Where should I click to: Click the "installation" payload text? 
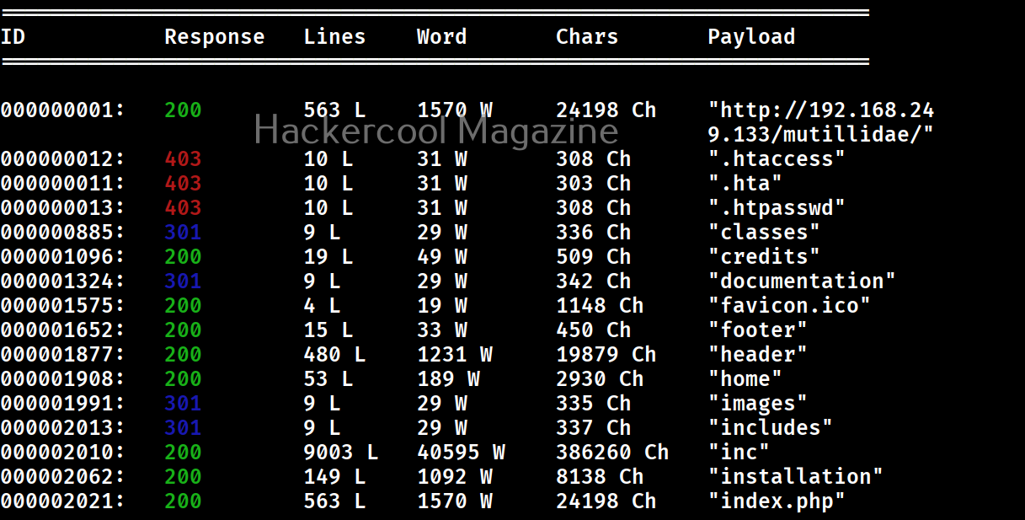click(795, 477)
